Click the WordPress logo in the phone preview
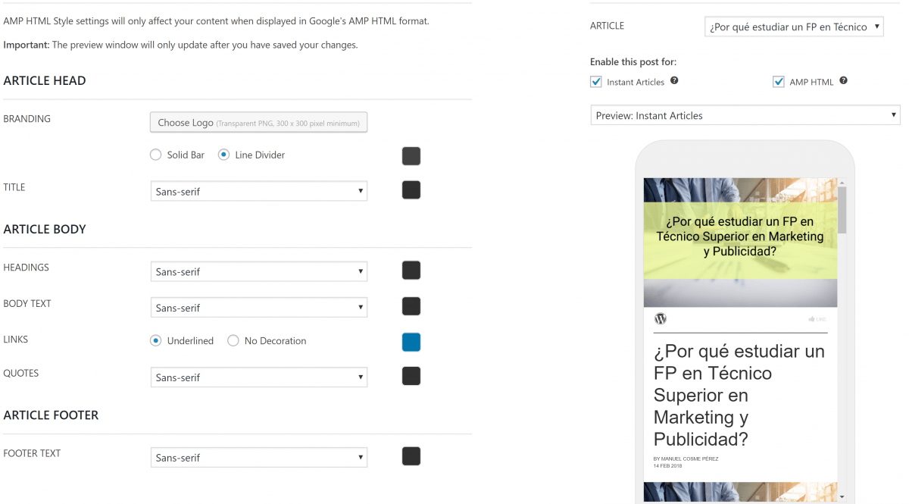Screen dimensions: 909x504 [660, 319]
